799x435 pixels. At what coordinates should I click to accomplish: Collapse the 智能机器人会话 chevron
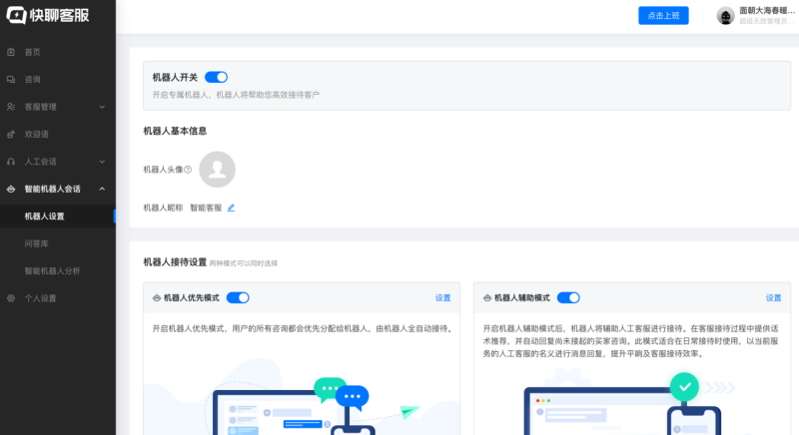click(x=102, y=189)
